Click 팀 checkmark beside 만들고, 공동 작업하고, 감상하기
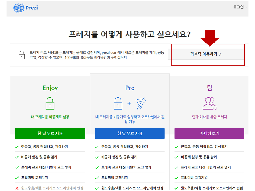Image resolution: width=255 pixels, height=191 pixels. (177, 147)
